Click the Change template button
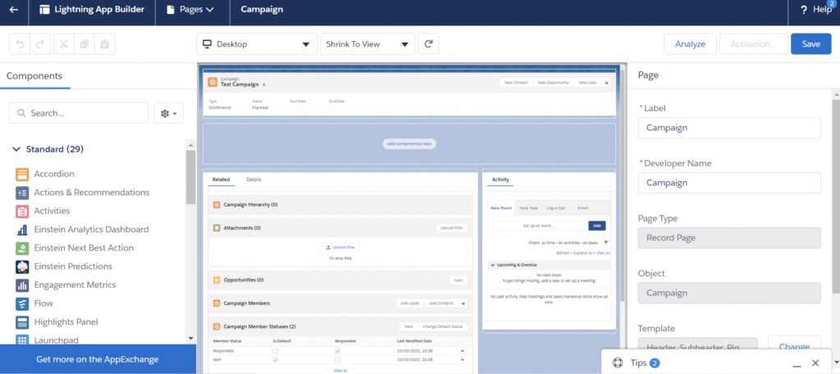The image size is (840, 374). coord(794,346)
